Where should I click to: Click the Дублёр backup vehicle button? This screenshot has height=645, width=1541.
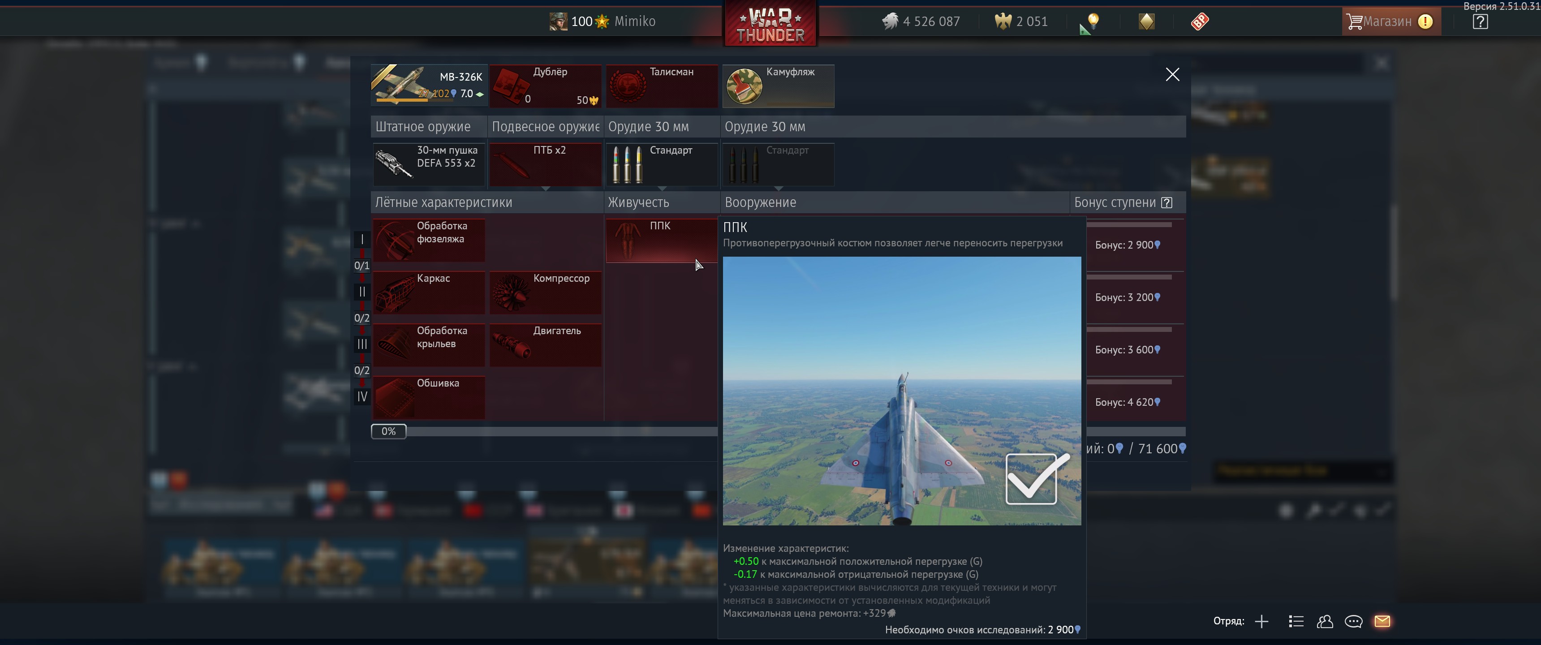545,86
